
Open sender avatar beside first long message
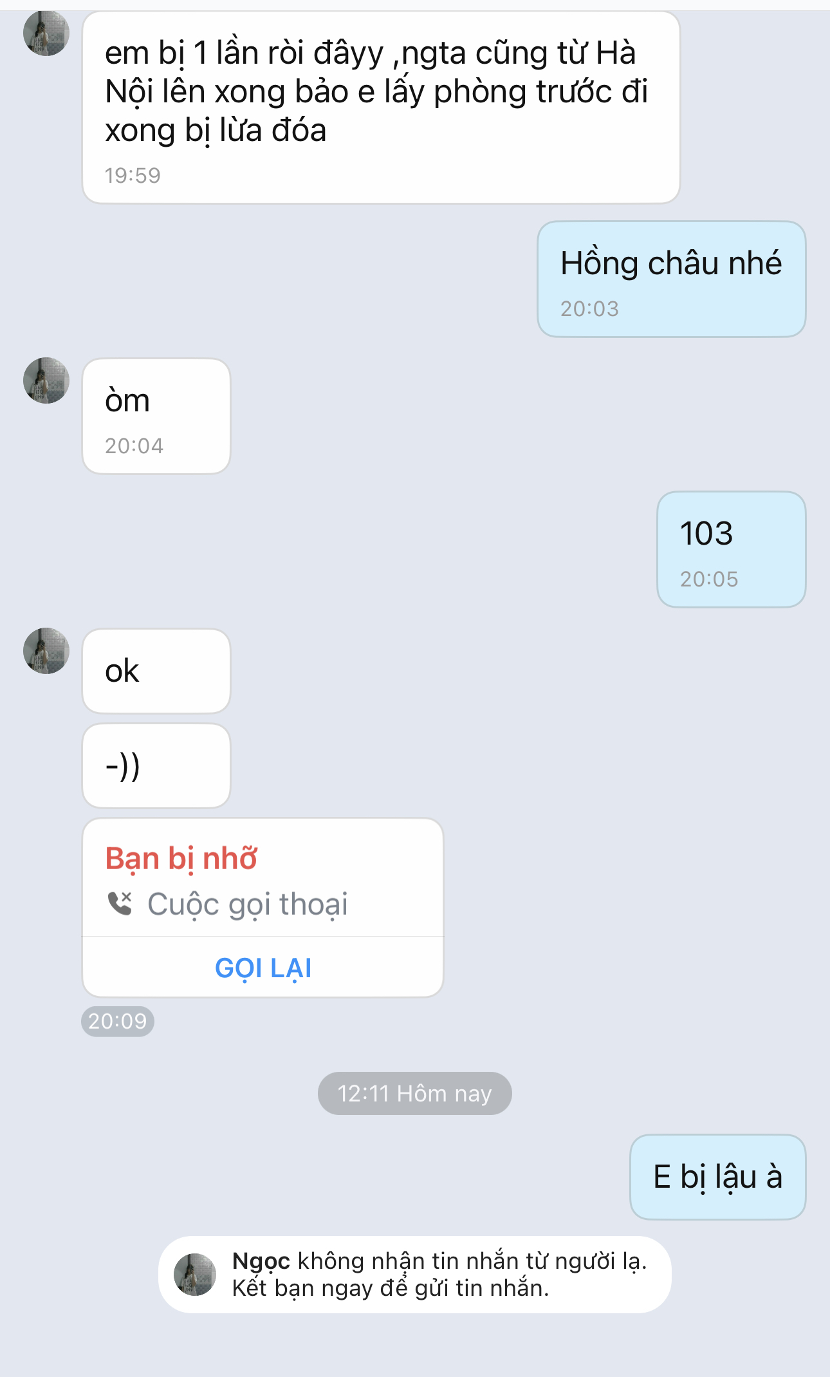pos(46,33)
